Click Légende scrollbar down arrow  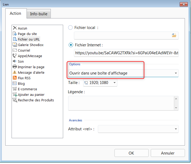[x=176, y=108]
